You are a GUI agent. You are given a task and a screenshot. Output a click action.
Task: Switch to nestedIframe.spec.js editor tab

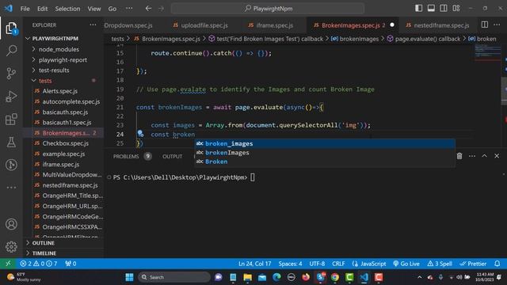(437, 25)
